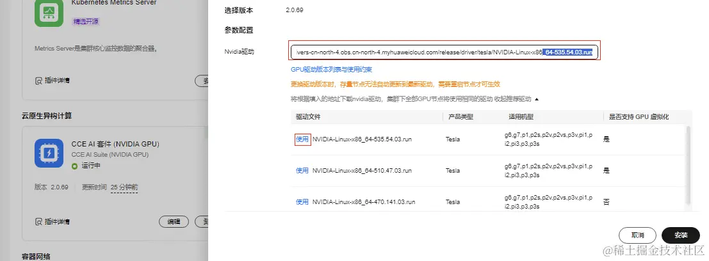Click the 取消 button
This screenshot has width=709, height=261.
[637, 235]
